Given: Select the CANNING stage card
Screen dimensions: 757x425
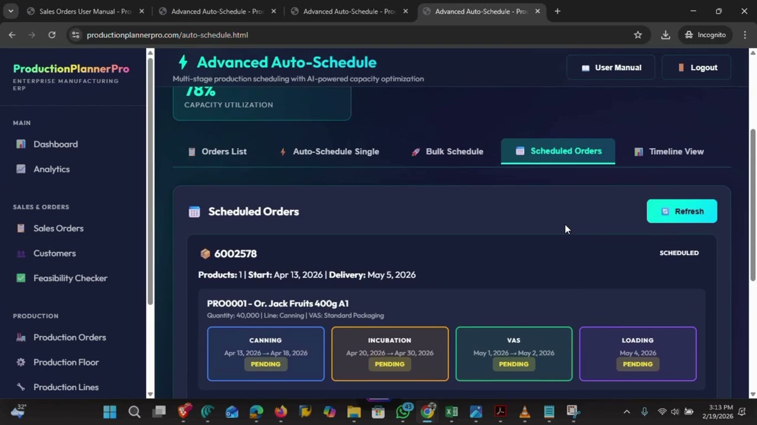Looking at the screenshot, I should (266, 354).
